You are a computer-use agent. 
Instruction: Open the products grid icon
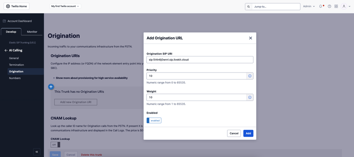coord(336,7)
